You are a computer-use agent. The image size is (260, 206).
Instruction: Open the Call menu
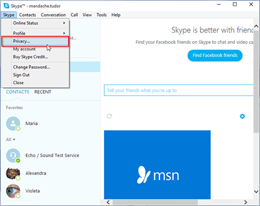point(74,15)
